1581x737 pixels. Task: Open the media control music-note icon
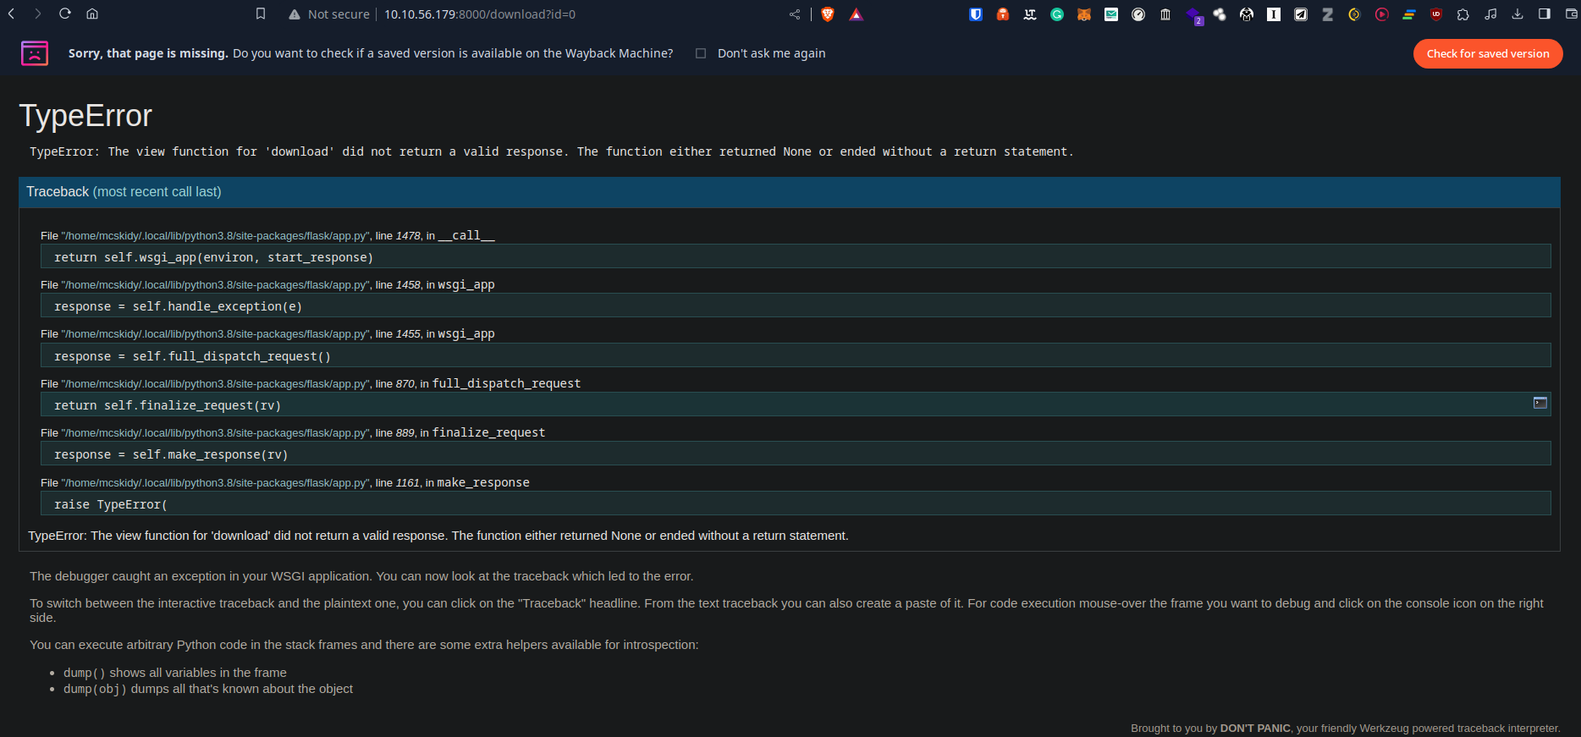pyautogui.click(x=1490, y=14)
